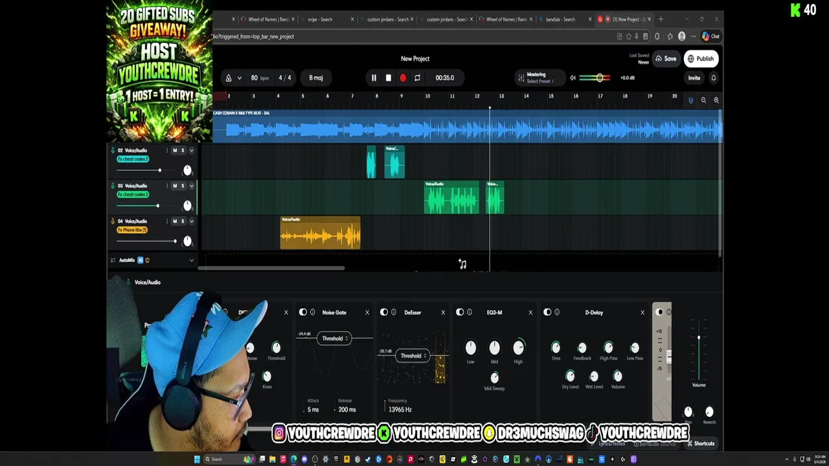The height and width of the screenshot is (466, 829).
Task: Click the Invite button
Action: click(x=694, y=78)
